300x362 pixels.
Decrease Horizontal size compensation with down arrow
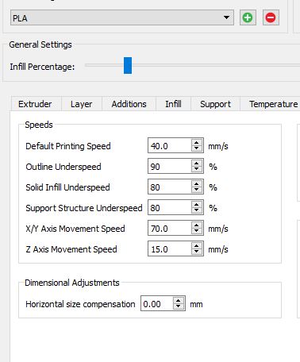tap(179, 306)
